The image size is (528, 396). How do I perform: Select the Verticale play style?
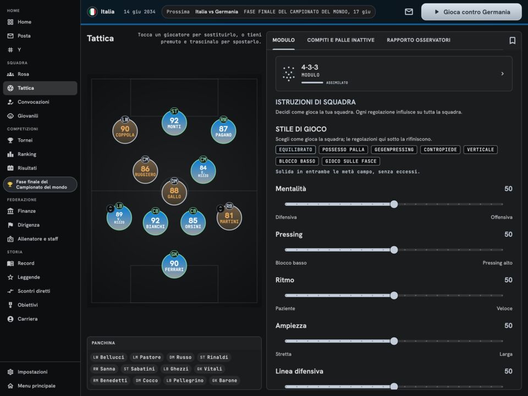click(x=480, y=150)
